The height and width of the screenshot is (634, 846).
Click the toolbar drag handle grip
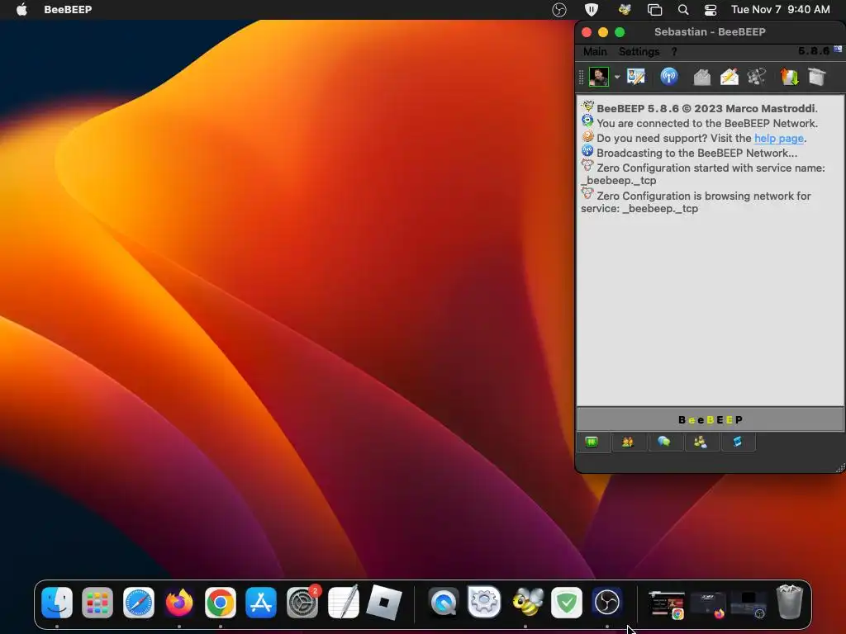(581, 77)
